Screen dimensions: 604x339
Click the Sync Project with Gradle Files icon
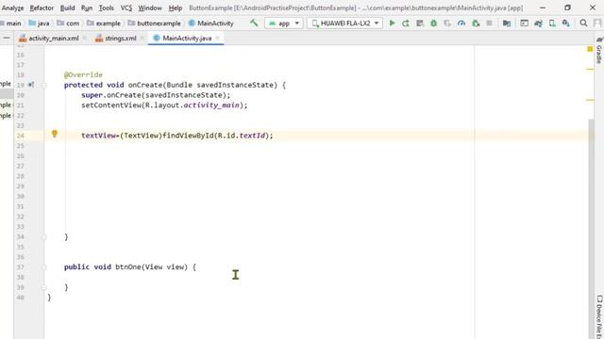point(538,24)
